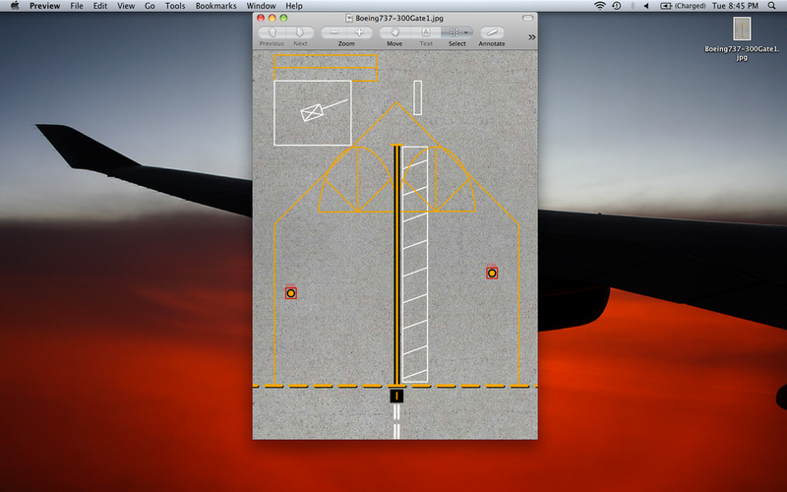
Task: Open the Apple menu
Action: click(15, 6)
